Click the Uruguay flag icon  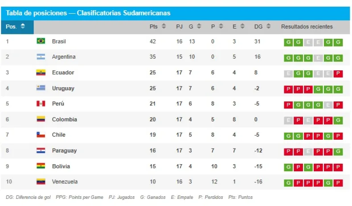pyautogui.click(x=41, y=88)
